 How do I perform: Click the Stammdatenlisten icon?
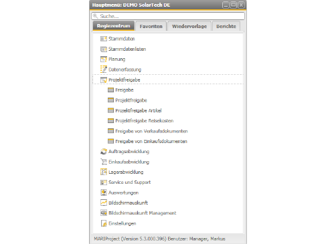pos(104,49)
